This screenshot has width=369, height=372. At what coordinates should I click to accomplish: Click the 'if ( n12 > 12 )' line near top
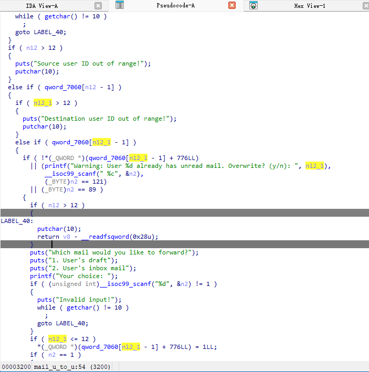tap(35, 48)
